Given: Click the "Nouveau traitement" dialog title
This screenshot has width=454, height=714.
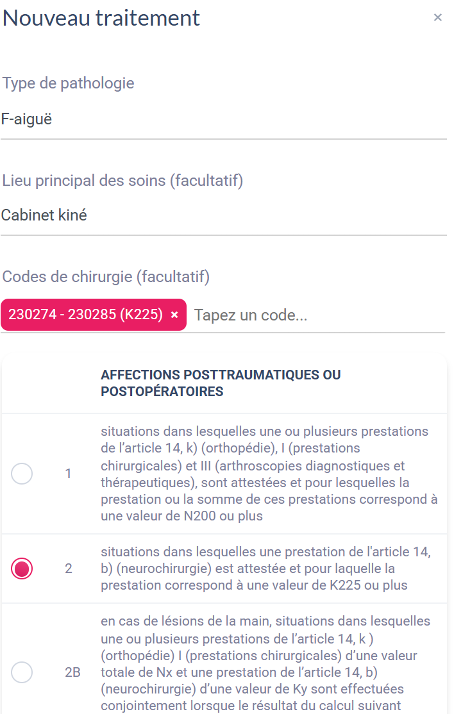Looking at the screenshot, I should (101, 18).
